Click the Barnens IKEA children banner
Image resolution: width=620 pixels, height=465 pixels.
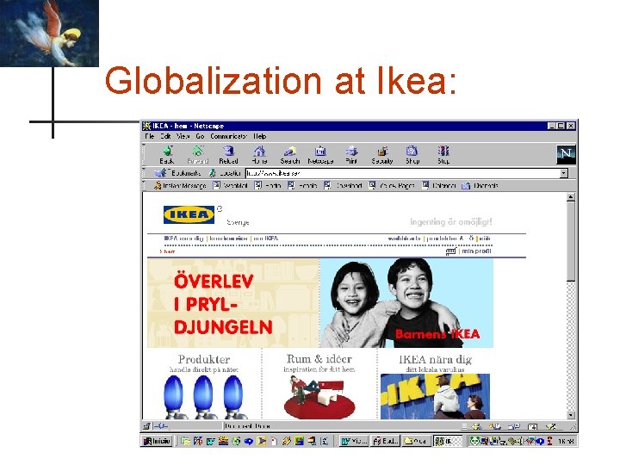(x=406, y=303)
